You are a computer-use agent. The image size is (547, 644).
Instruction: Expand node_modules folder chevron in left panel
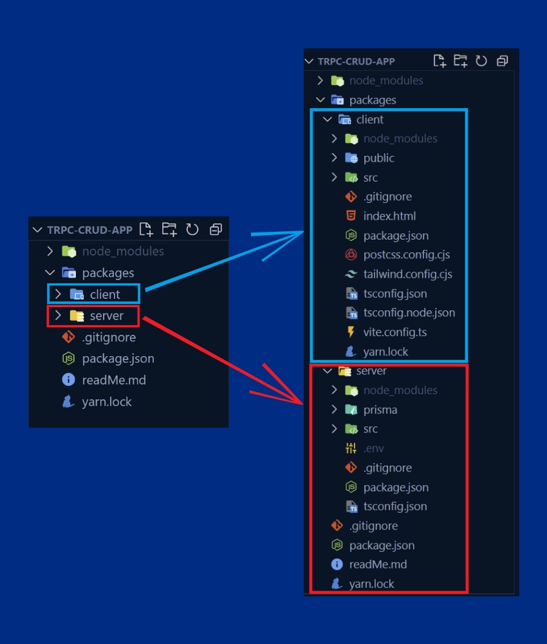point(50,251)
